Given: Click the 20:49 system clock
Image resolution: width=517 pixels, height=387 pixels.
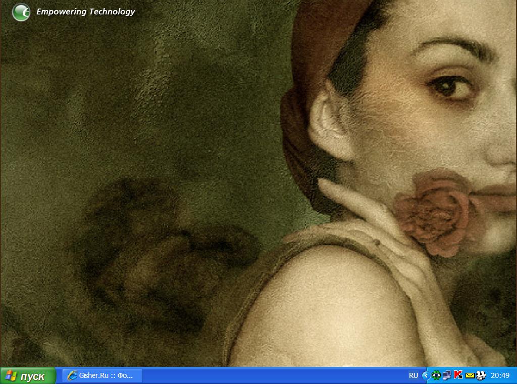Looking at the screenshot, I should point(500,375).
